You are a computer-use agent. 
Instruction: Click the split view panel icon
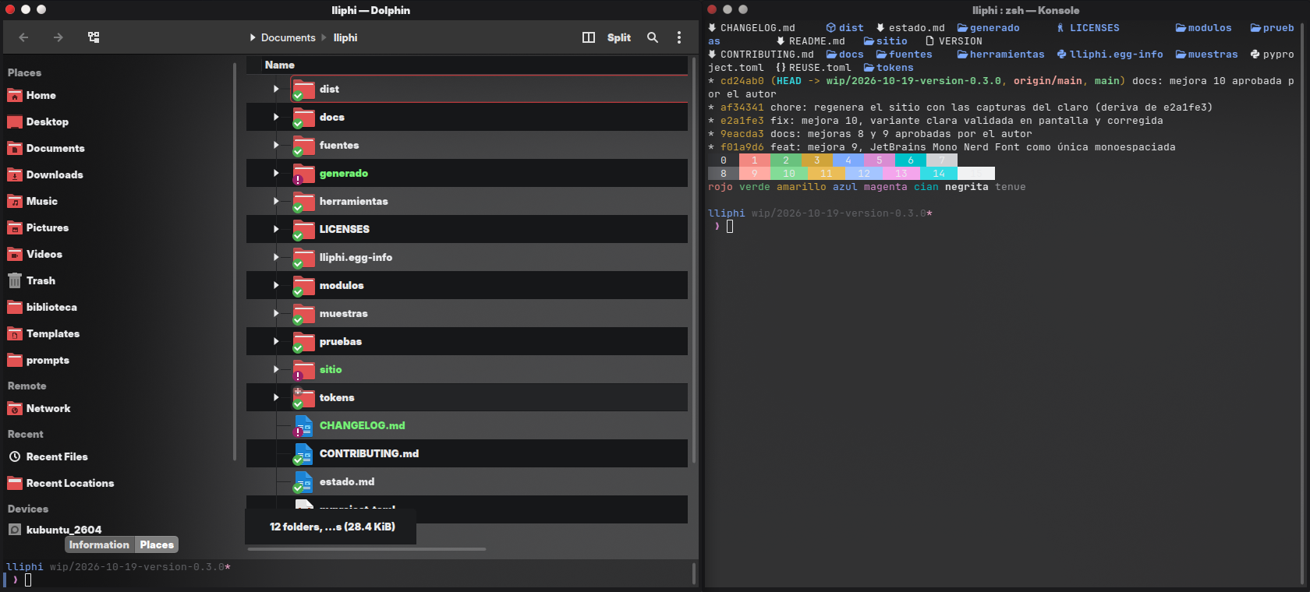coord(589,37)
